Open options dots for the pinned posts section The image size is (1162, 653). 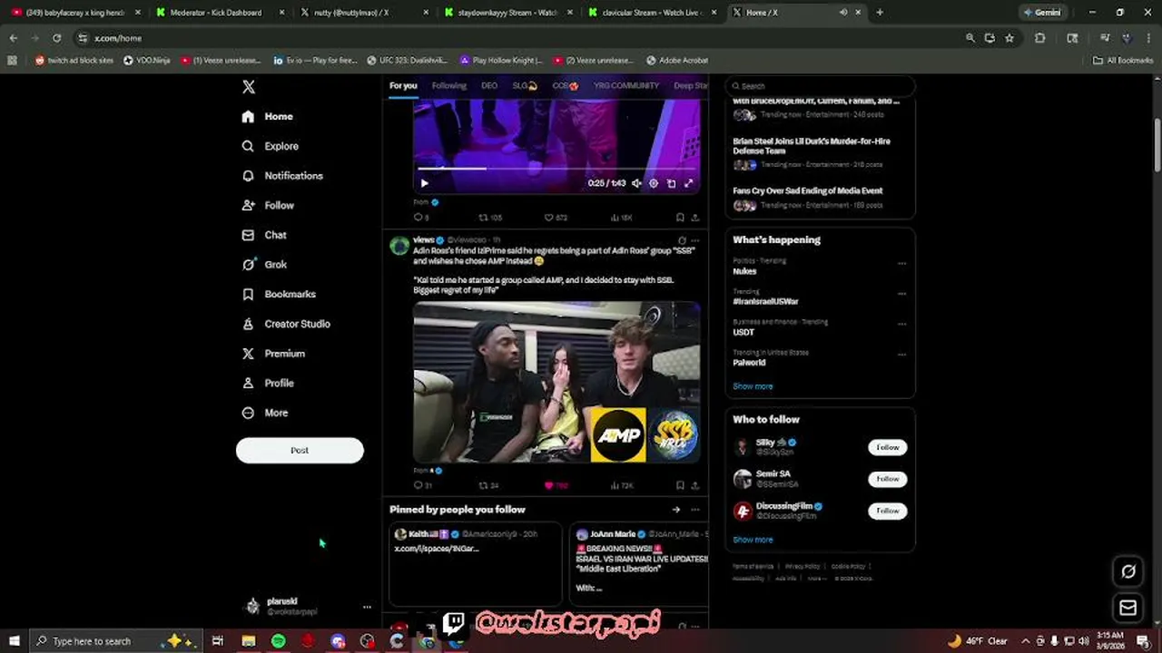pos(695,510)
